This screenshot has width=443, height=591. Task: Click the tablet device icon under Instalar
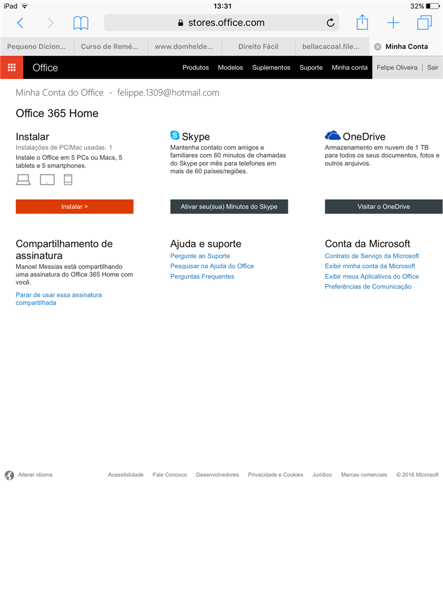(47, 180)
